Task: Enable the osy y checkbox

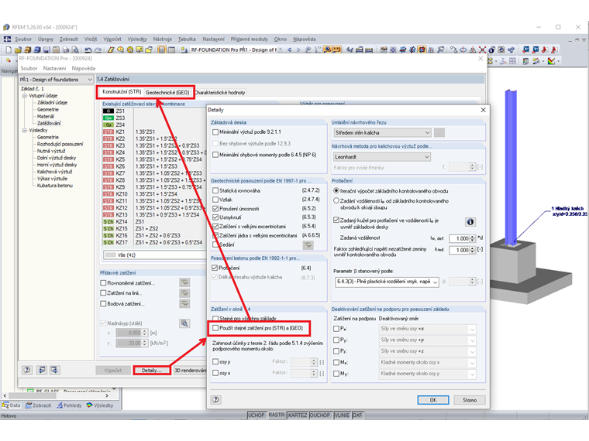Action: [x=215, y=362]
